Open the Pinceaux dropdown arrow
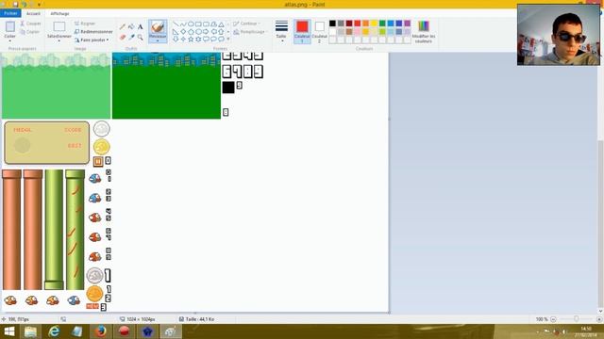Viewport: 604px width, 339px height. pos(158,40)
